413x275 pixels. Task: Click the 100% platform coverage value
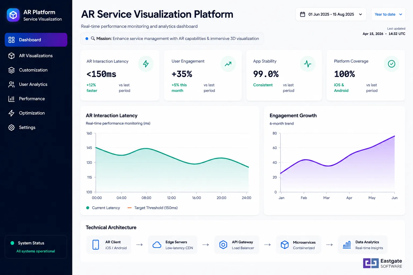tap(344, 74)
